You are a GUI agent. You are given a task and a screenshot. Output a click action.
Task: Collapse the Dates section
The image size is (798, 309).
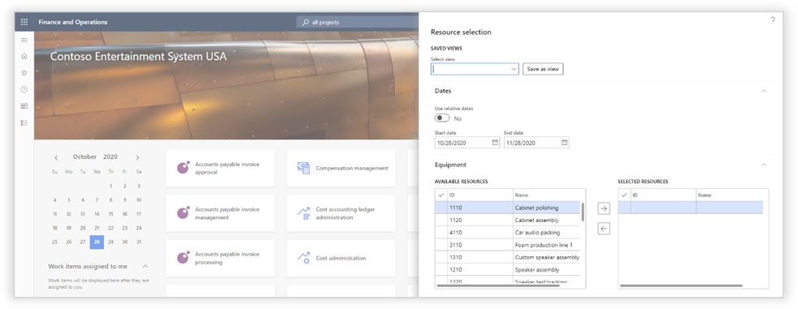click(763, 91)
